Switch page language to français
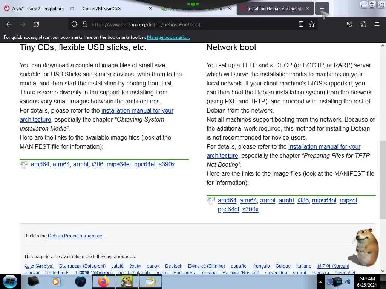The image size is (386, 289). coord(261,266)
